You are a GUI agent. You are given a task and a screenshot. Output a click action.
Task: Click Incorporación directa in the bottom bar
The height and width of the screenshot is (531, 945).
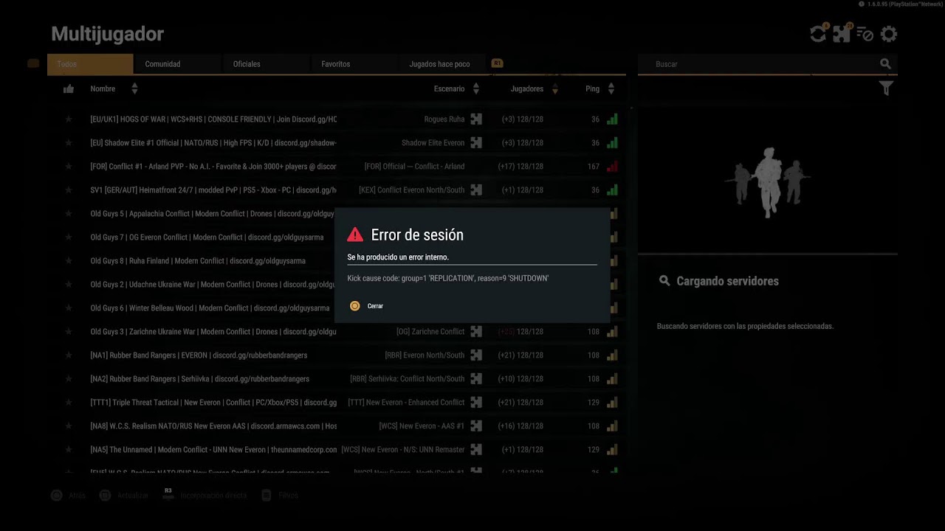click(x=213, y=496)
